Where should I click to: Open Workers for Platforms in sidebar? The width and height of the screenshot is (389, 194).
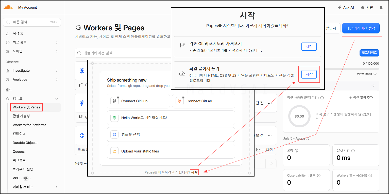click(x=29, y=125)
